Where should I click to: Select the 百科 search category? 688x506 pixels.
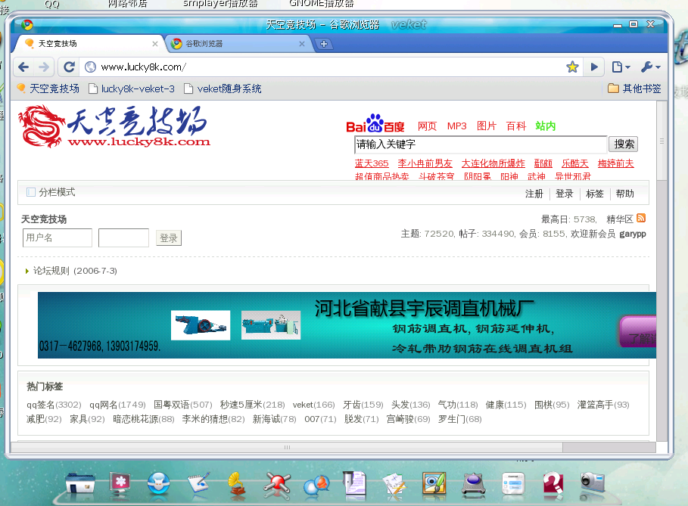tap(516, 126)
